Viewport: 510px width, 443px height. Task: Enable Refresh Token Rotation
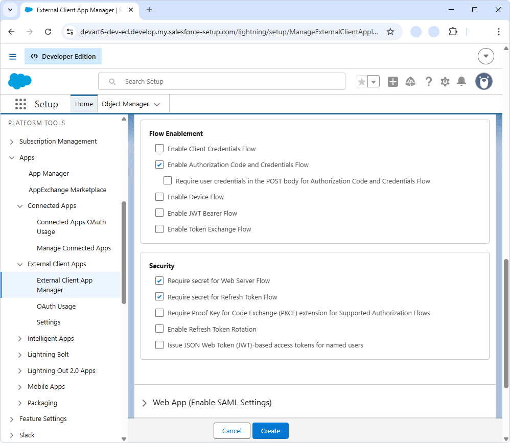tap(159, 329)
